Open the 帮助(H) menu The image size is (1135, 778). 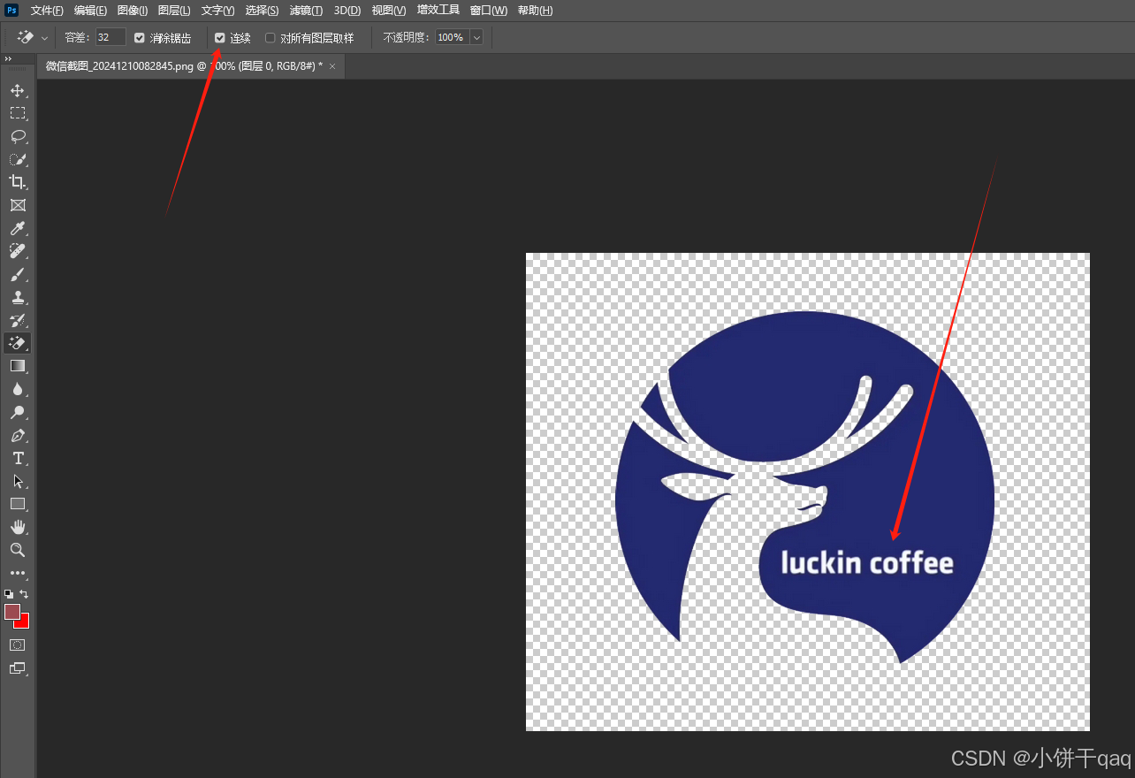click(x=535, y=11)
